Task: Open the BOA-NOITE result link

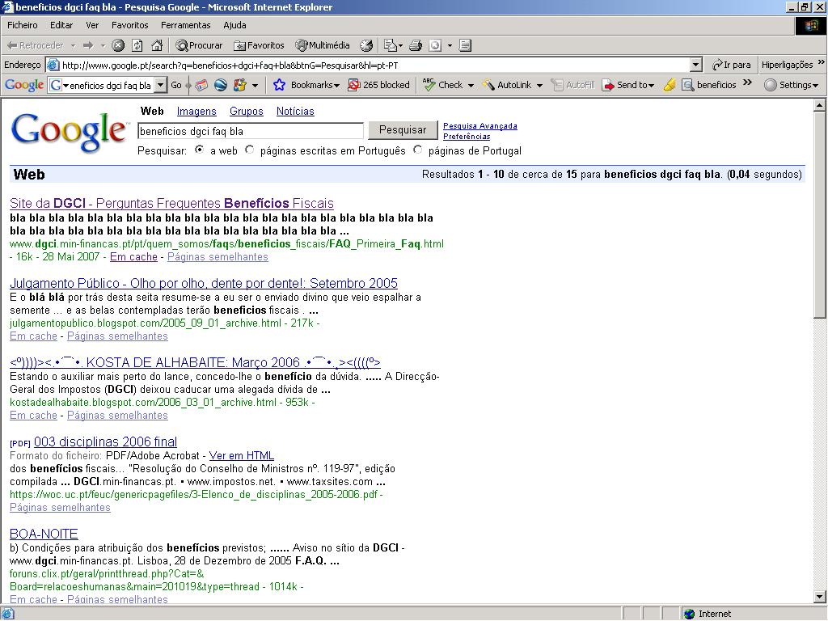Action: click(44, 534)
